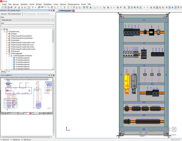
Task: Collapse the S1:Schaltschrank tree node
Action: click(5, 31)
